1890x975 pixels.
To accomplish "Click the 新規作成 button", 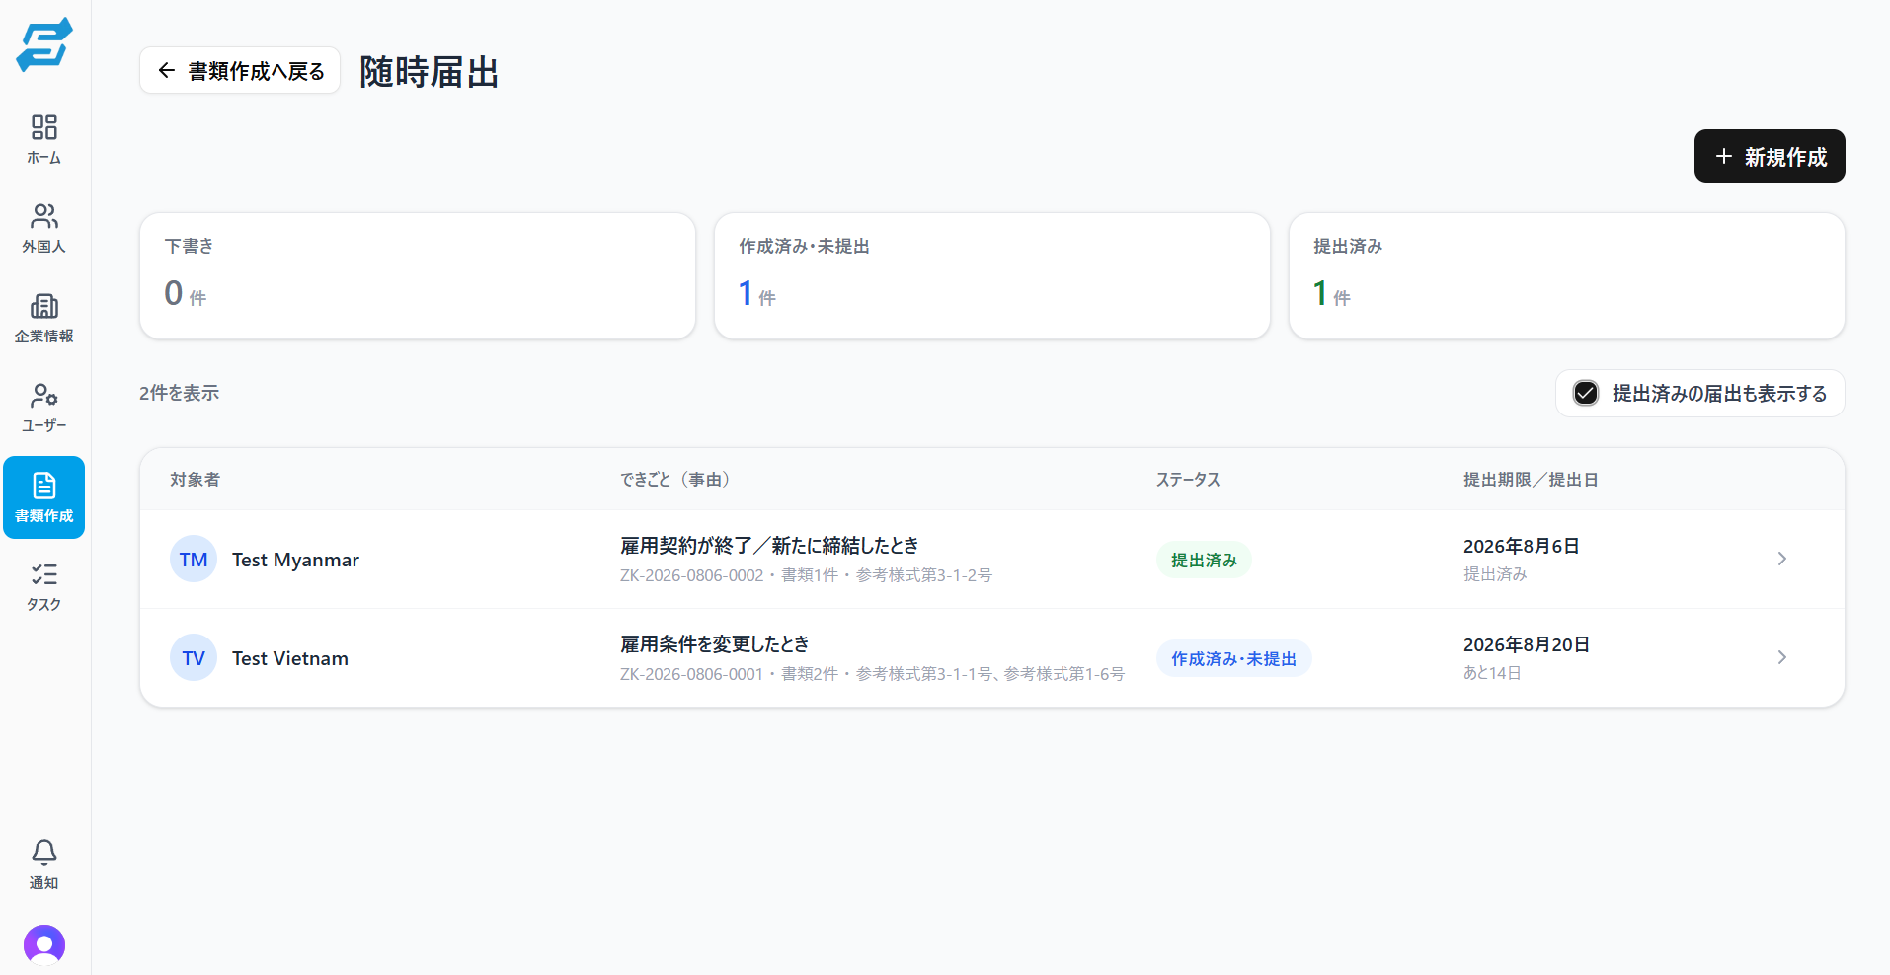I will point(1770,156).
